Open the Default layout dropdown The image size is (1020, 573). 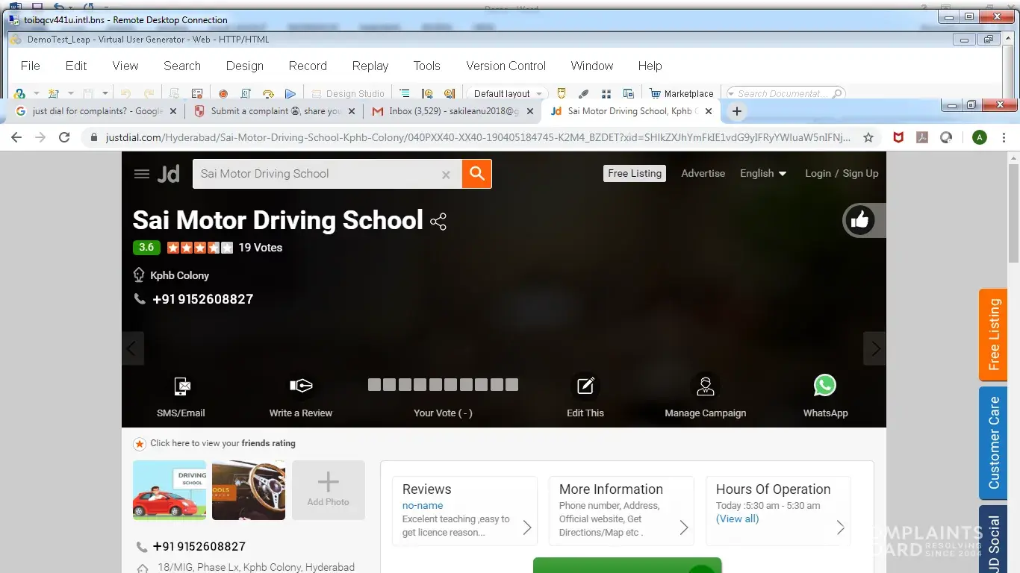[x=508, y=93]
